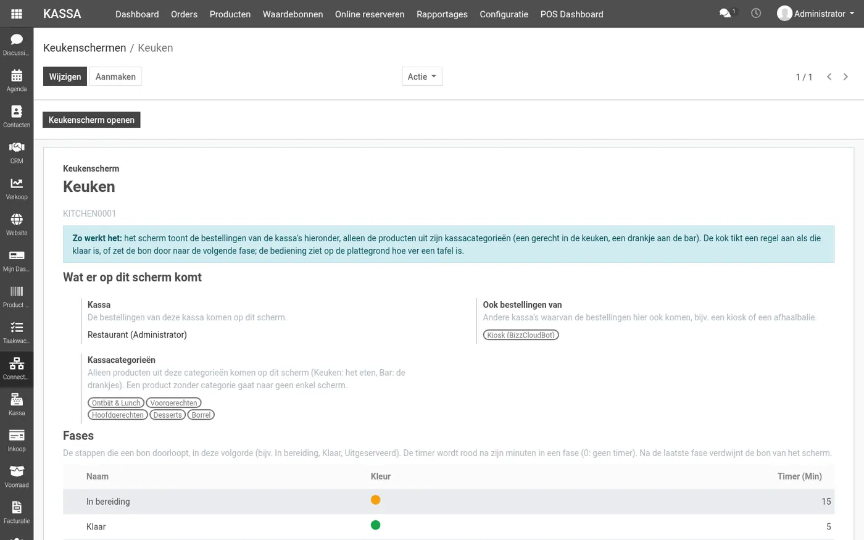Open the Inkoop purchase app
Screen dimensions: 864x540
17,440
